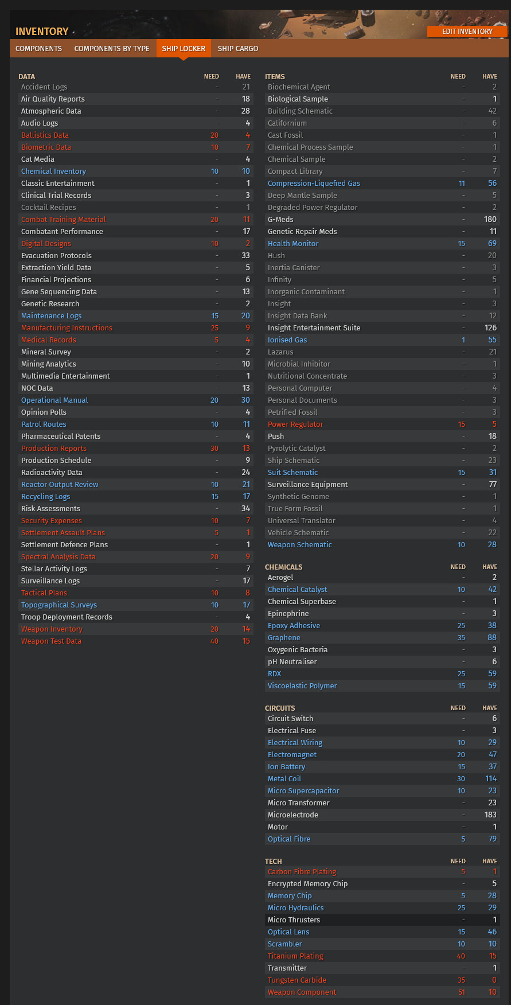Open the Components By Type tab

pos(112,48)
